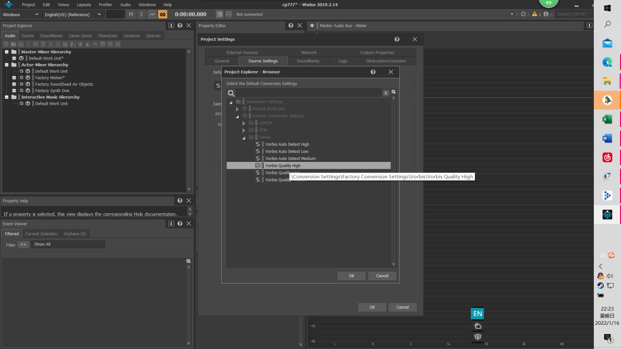Clear the browser search with the X button

[x=386, y=93]
